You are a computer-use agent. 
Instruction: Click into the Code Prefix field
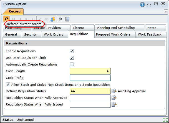pyautogui.click(x=90, y=78)
